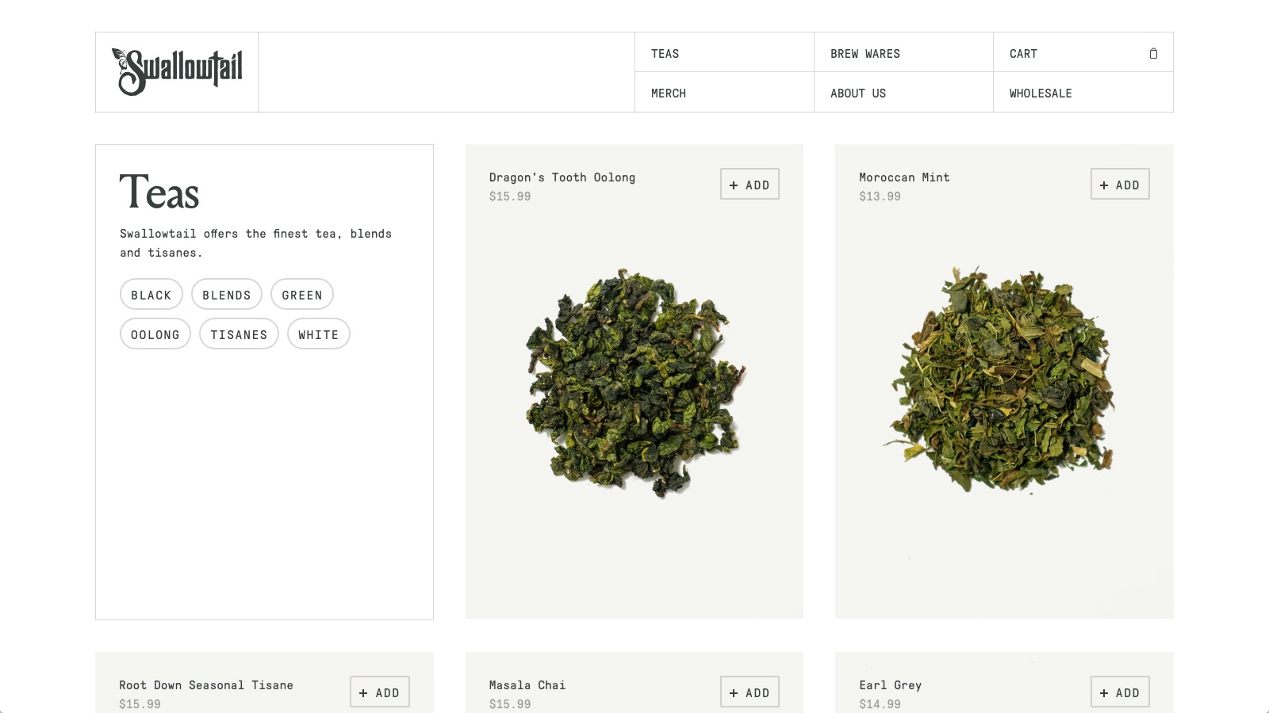Select the White tea filter
Viewport: 1269px width, 713px height.
[x=318, y=334]
